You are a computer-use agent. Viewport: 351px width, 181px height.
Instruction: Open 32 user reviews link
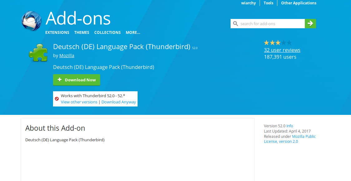282,50
